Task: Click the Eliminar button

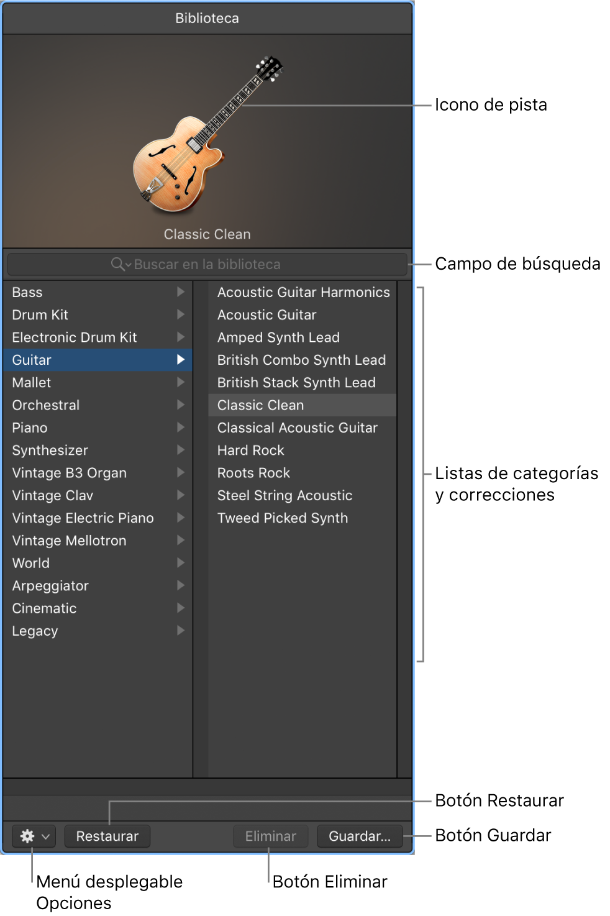Action: pyautogui.click(x=271, y=836)
